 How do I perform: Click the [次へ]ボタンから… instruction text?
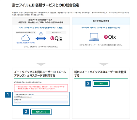(x=101, y=45)
